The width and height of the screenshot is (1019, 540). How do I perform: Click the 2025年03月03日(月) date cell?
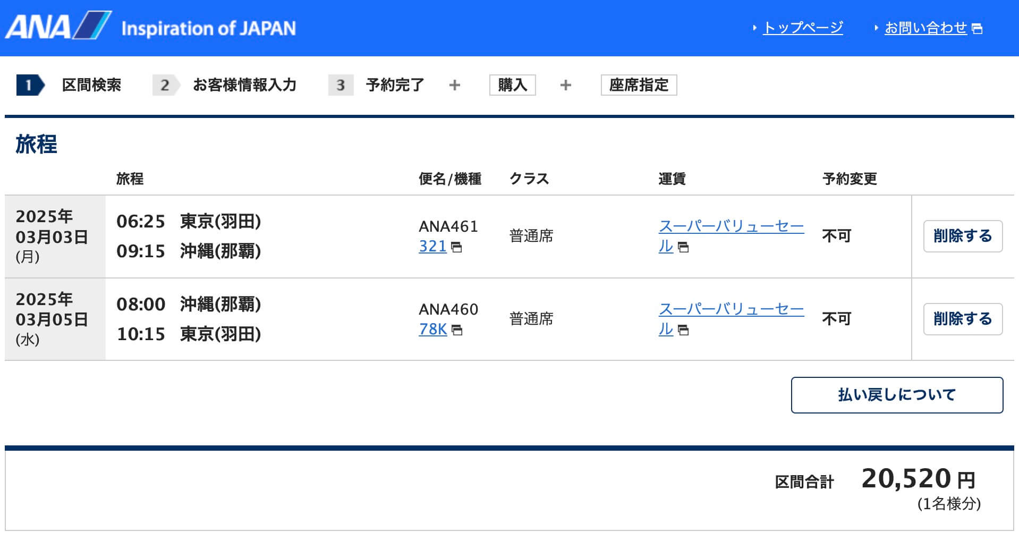tap(55, 237)
